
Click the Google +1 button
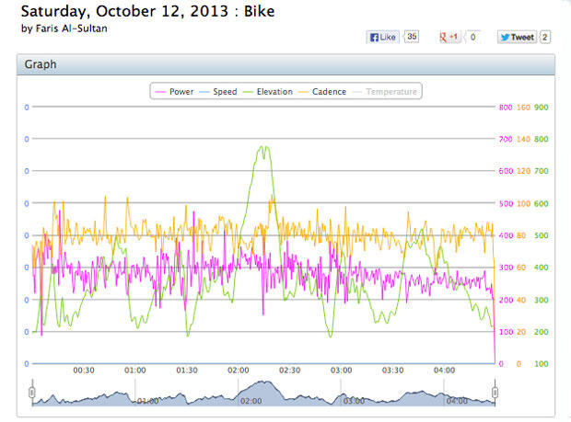449,38
